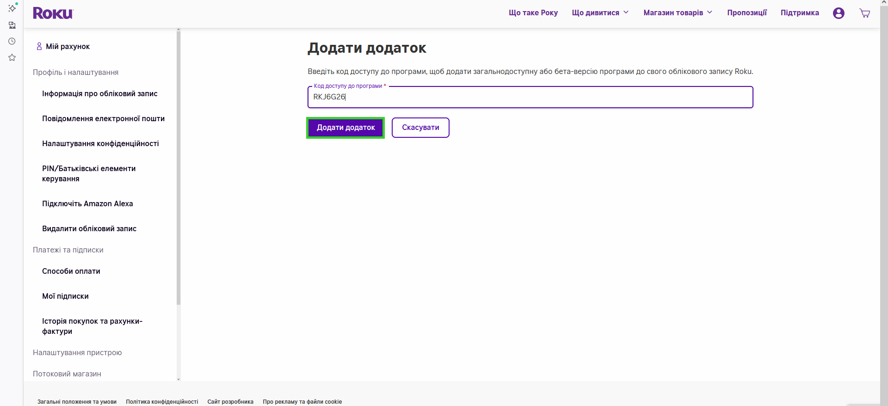Open the clock history sidebar icon

tap(12, 41)
